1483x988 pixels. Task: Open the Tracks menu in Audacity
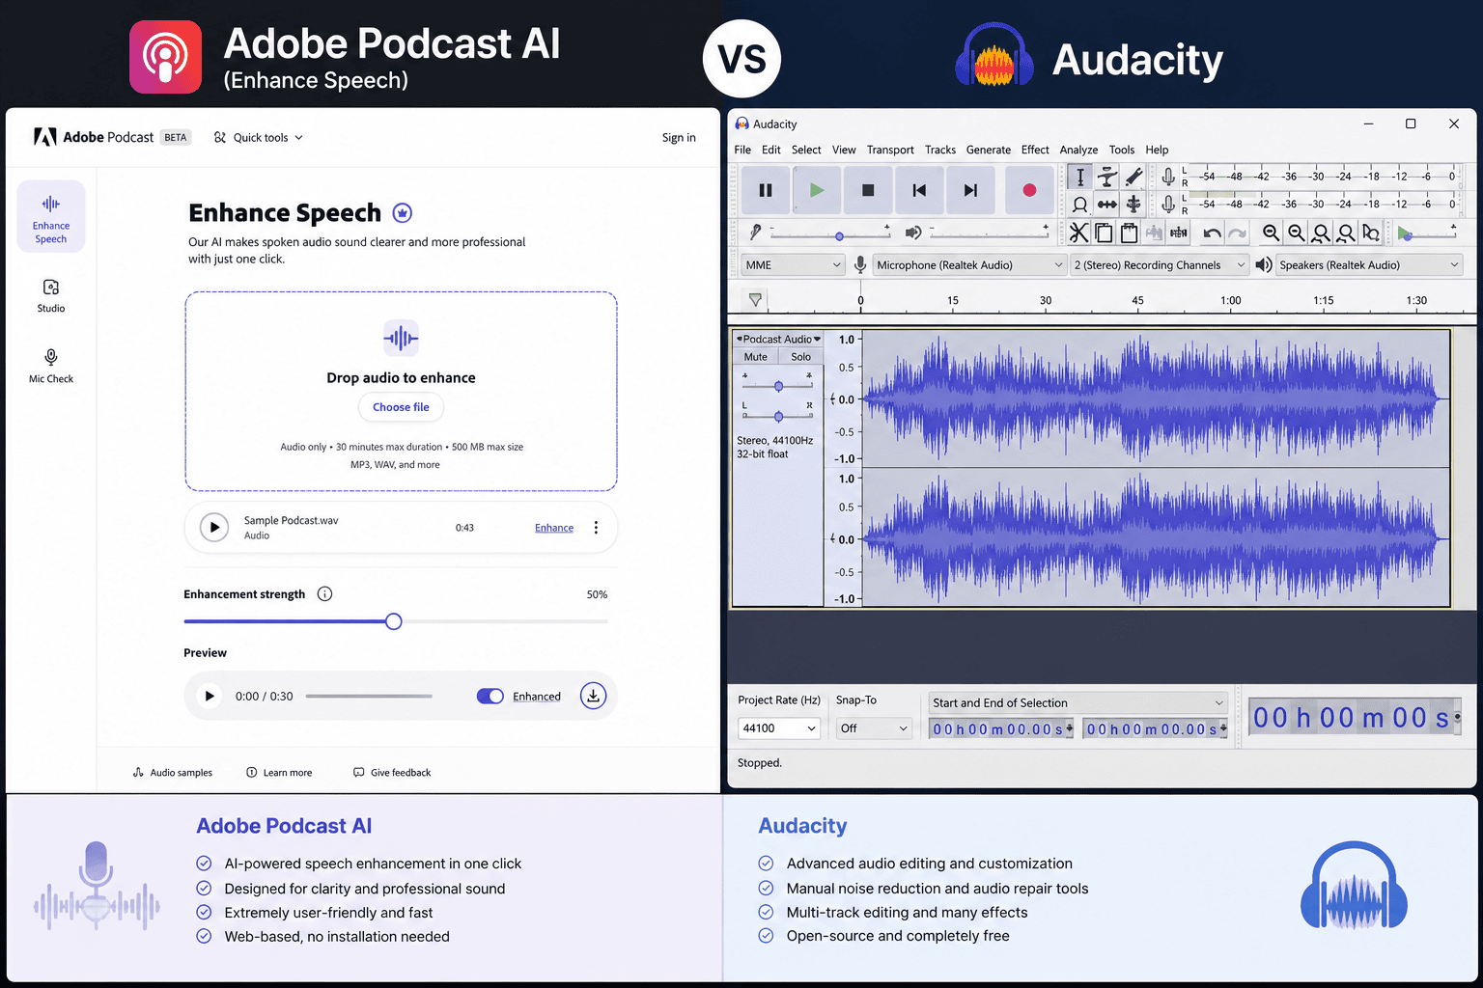pos(940,150)
